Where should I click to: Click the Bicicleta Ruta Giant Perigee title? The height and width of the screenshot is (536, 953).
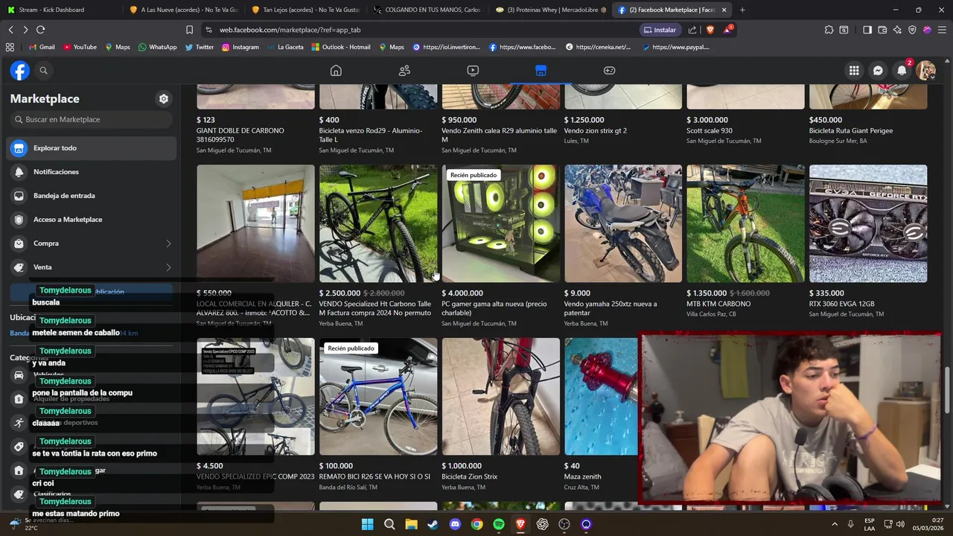pos(851,131)
